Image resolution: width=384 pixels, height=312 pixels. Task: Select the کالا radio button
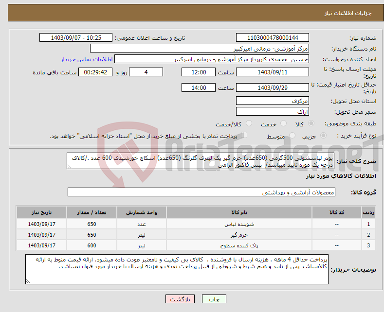311,123
